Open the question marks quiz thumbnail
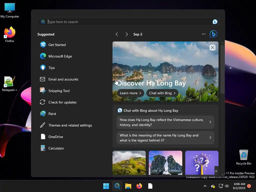The height and width of the screenshot is (192, 256). [202, 163]
